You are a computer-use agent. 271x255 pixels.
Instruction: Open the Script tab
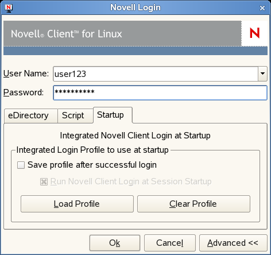(x=75, y=115)
